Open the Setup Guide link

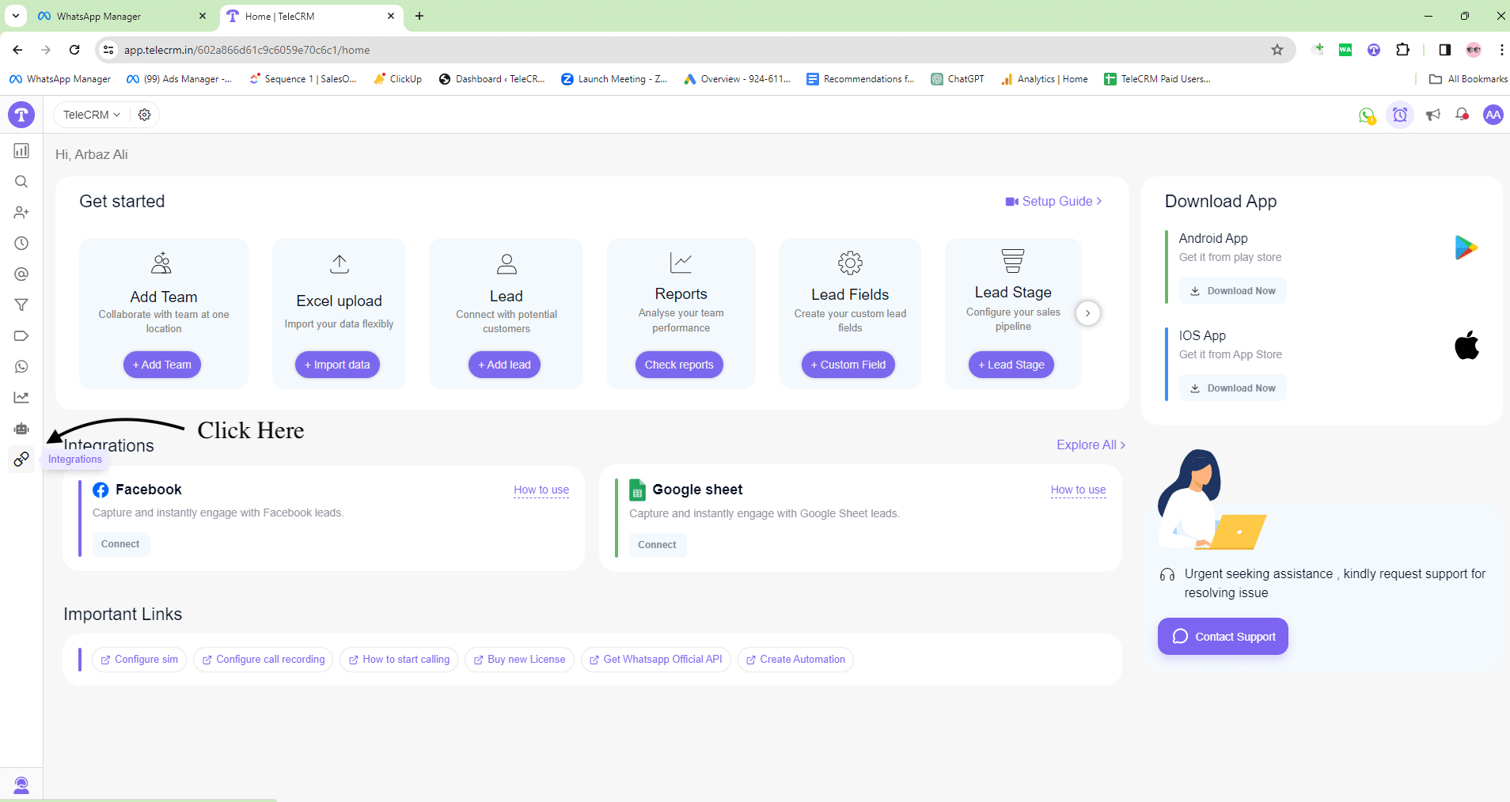coord(1053,201)
